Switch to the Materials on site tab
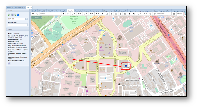 pyautogui.click(x=53, y=11)
